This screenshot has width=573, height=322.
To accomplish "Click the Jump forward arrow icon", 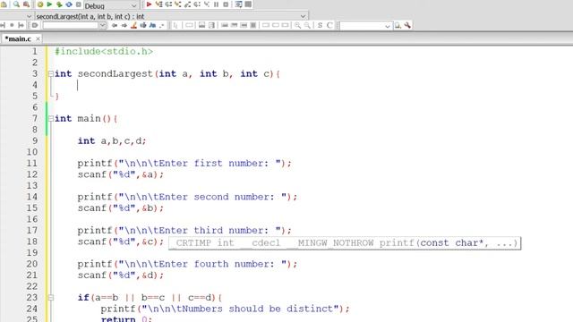I will click(x=124, y=25).
